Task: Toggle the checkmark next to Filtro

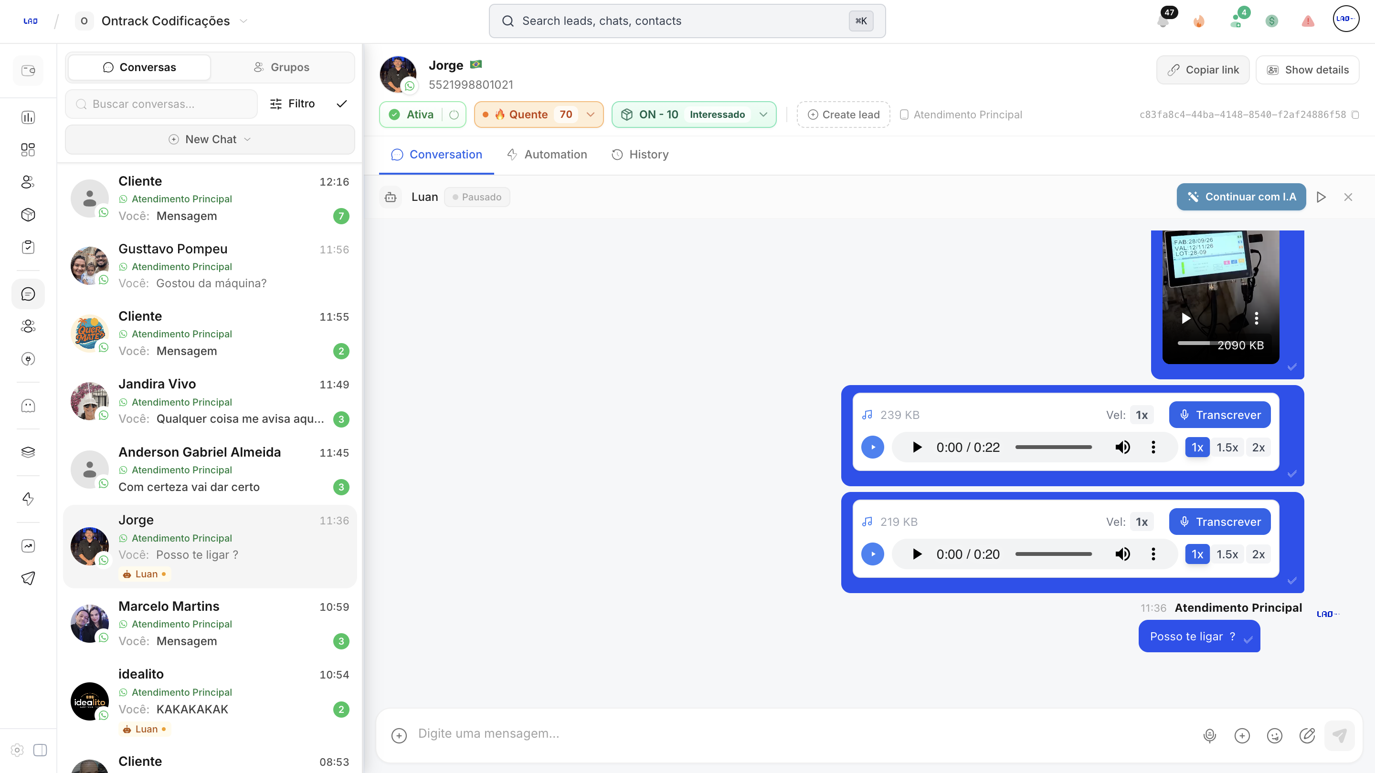Action: click(342, 104)
